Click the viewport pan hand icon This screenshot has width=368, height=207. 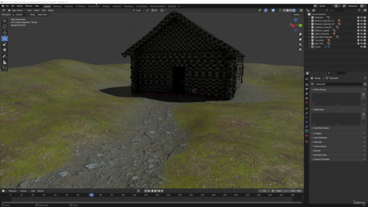[300, 40]
